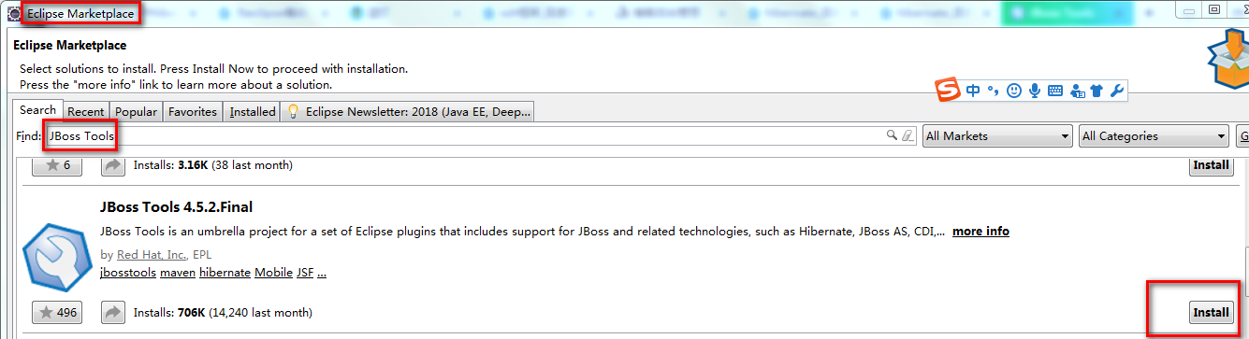Screen dimensions: 1249x339
Task: Click share arrow beside Installs 3.16K
Action: (112, 165)
